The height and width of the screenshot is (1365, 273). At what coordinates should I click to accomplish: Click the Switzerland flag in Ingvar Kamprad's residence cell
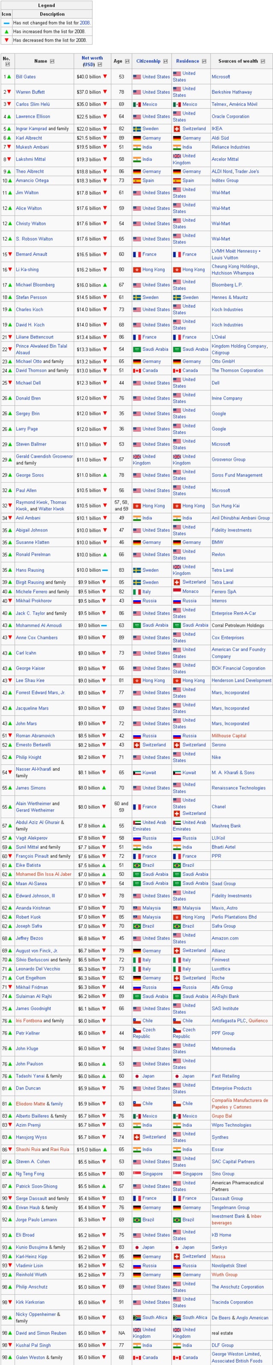coord(177,129)
